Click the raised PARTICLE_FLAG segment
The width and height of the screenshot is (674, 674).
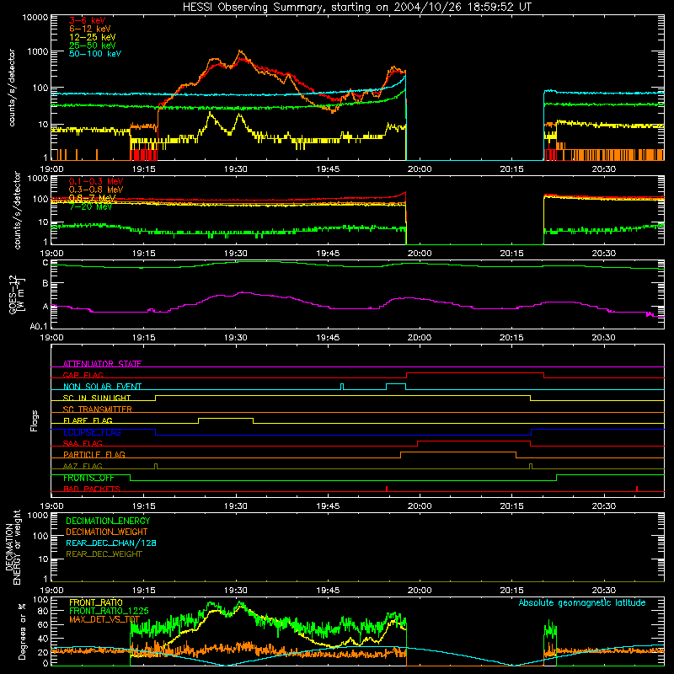click(x=458, y=452)
